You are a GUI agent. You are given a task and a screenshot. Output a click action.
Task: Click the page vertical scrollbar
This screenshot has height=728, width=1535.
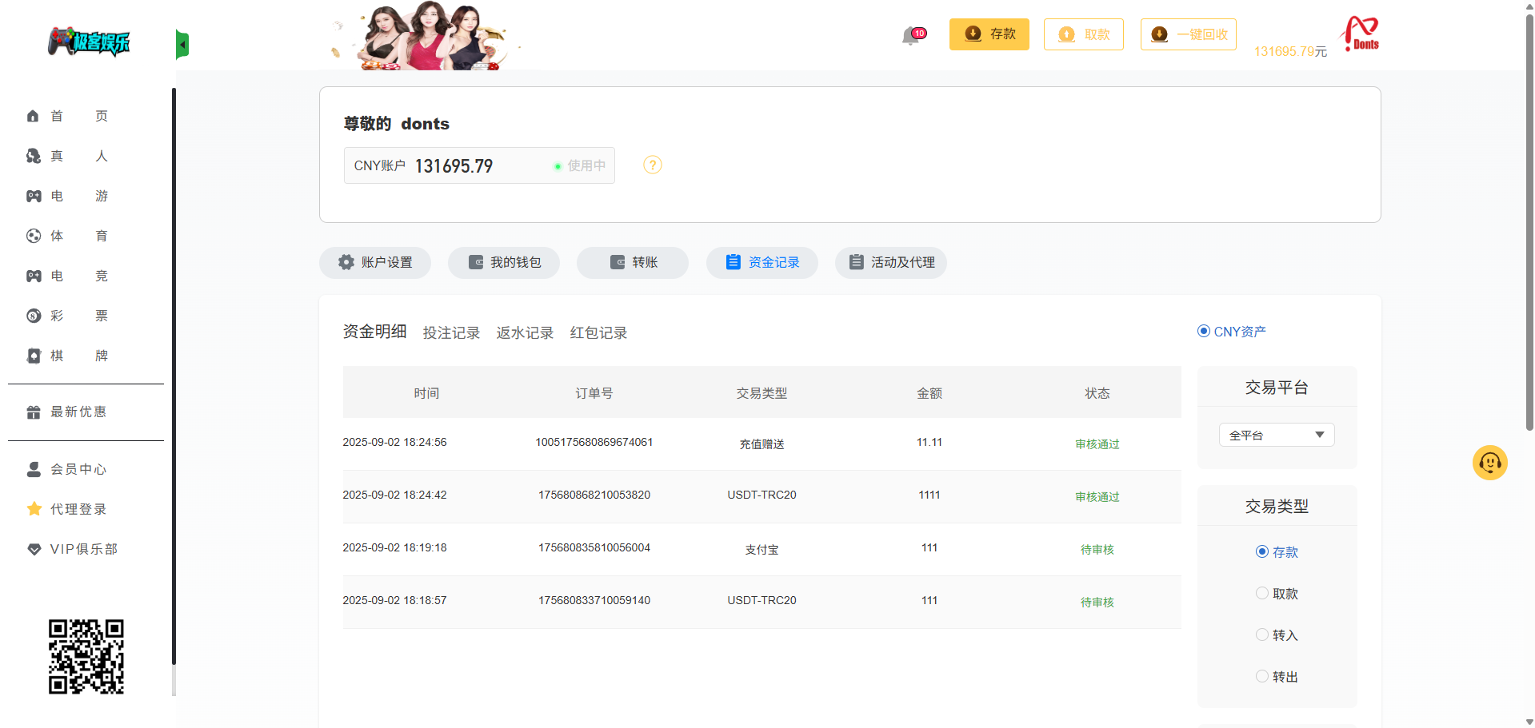pyautogui.click(x=1529, y=224)
